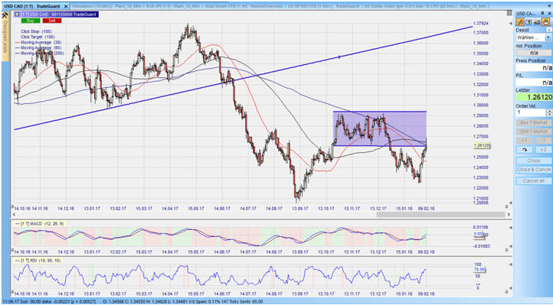553x305 pixels.
Task: Open the DesignerLeiste tools icon
Action: [5, 15]
